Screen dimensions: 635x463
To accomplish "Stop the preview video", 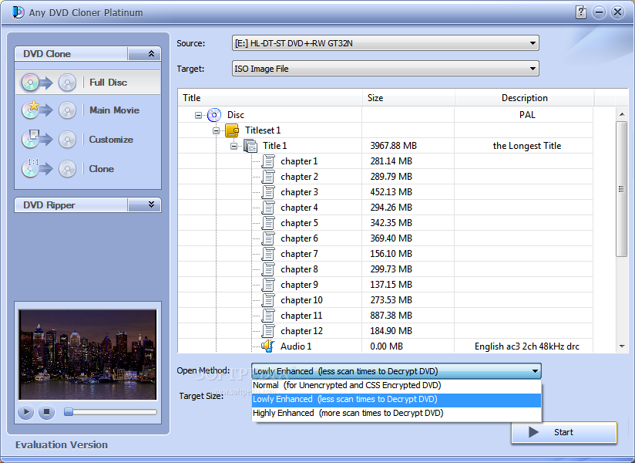I will click(x=46, y=412).
